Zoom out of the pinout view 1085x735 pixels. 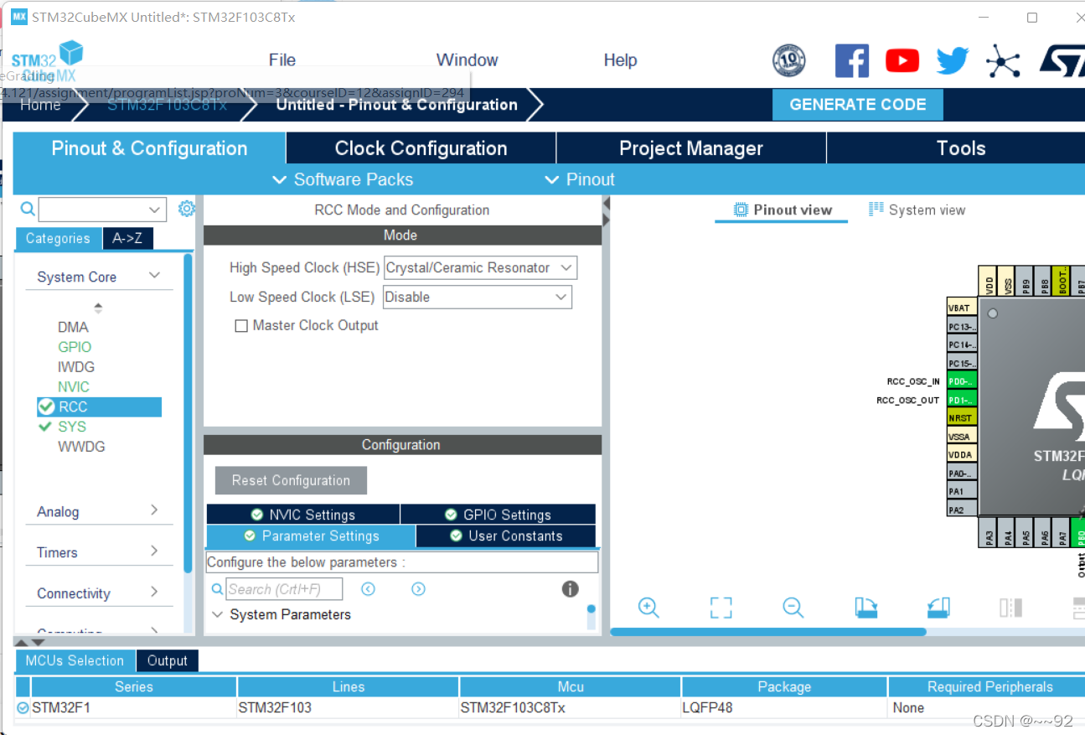(793, 608)
